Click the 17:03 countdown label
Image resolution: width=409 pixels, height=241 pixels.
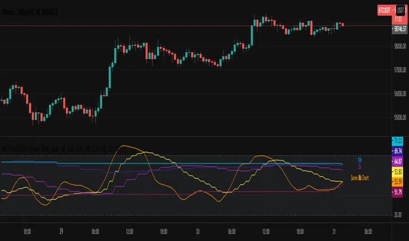coord(398,19)
